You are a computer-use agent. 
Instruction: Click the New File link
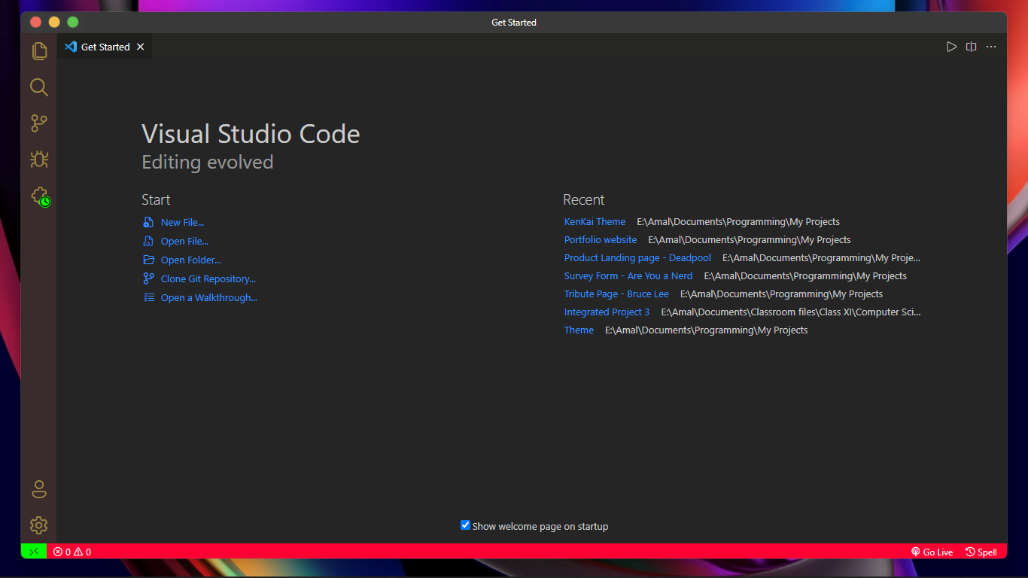click(x=182, y=222)
